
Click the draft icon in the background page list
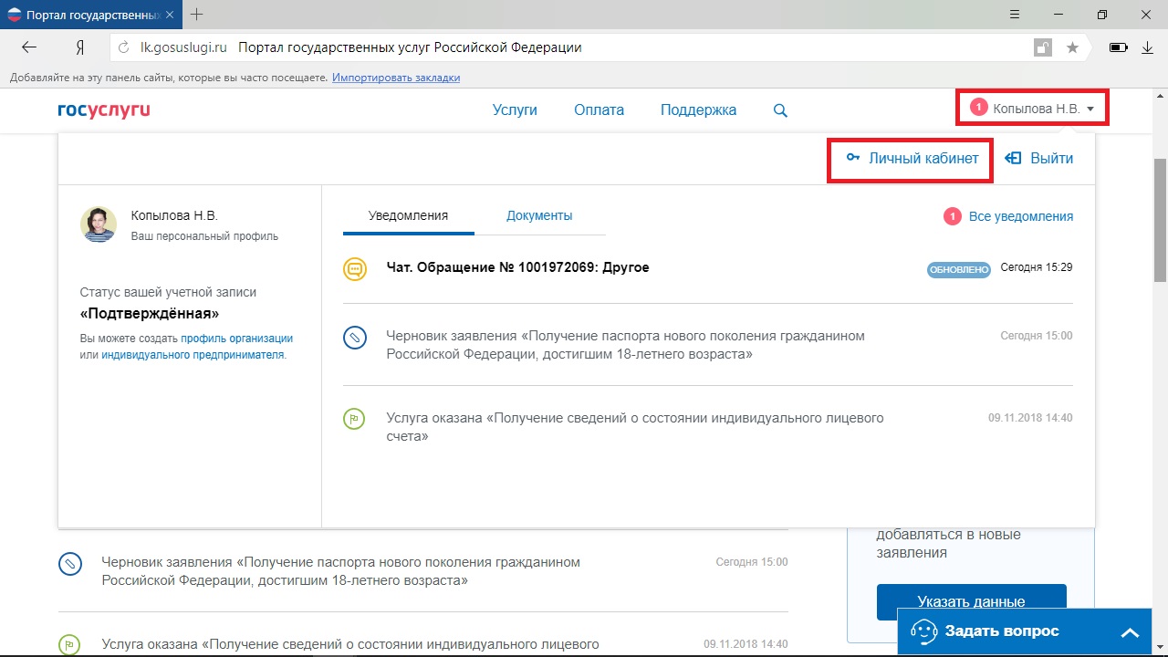(x=70, y=564)
